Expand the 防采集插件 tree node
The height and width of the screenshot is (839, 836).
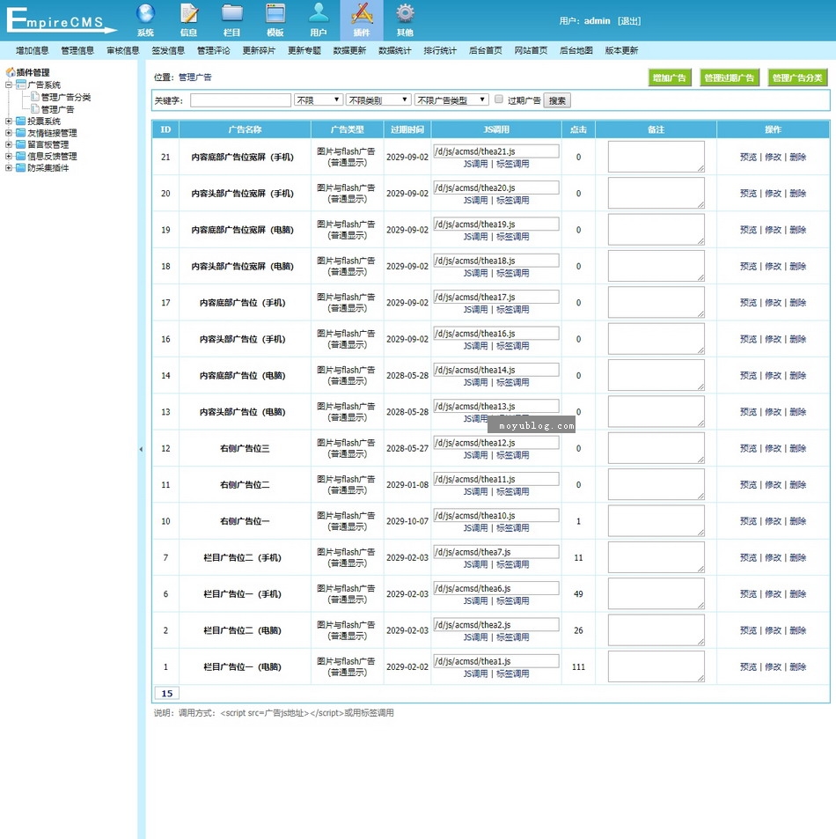[9, 168]
